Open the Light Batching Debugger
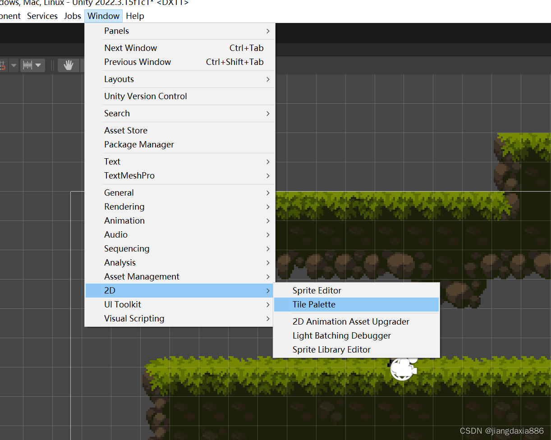The height and width of the screenshot is (440, 551). pyautogui.click(x=356, y=335)
